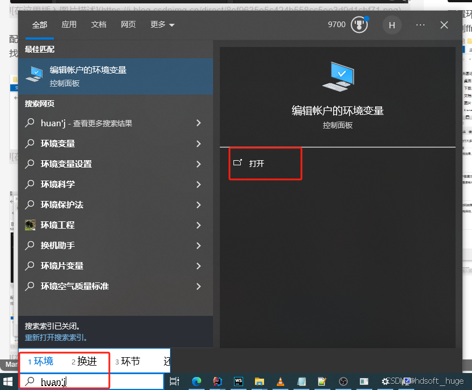The height and width of the screenshot is (390, 472).
Task: Expand arrow next to 环境科学
Action: coord(198,185)
